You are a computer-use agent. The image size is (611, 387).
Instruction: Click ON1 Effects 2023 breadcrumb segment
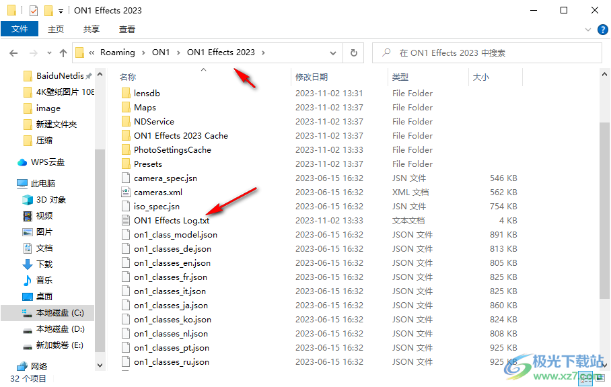click(x=221, y=52)
